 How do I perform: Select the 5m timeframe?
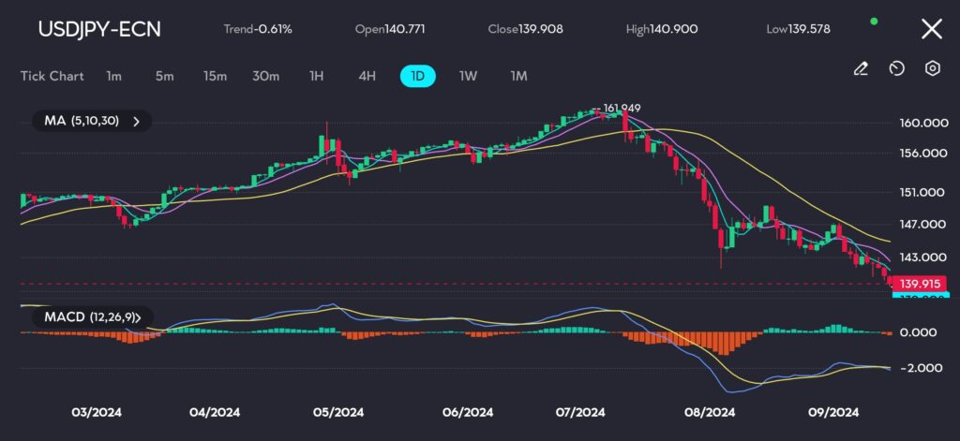164,76
